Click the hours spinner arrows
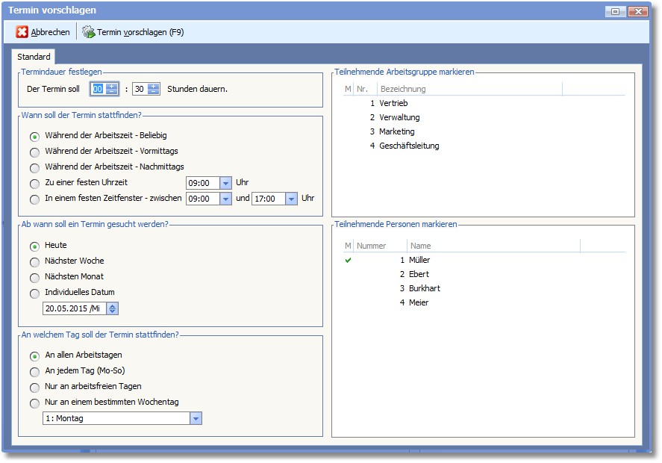 click(x=112, y=89)
